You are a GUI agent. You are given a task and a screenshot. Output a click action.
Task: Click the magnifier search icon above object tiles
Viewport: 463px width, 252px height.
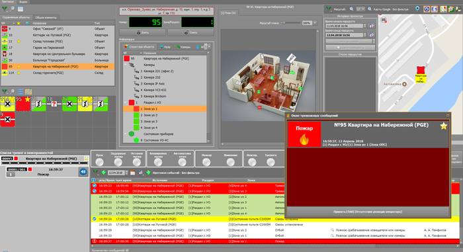(13, 91)
